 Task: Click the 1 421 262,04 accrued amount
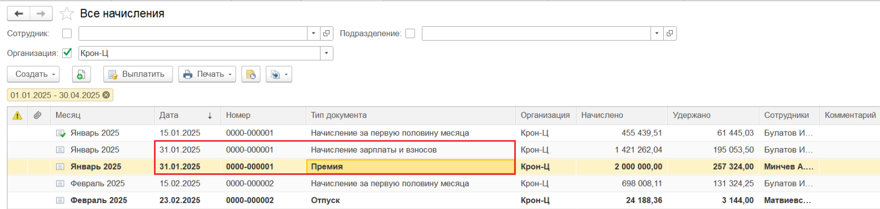coord(639,150)
